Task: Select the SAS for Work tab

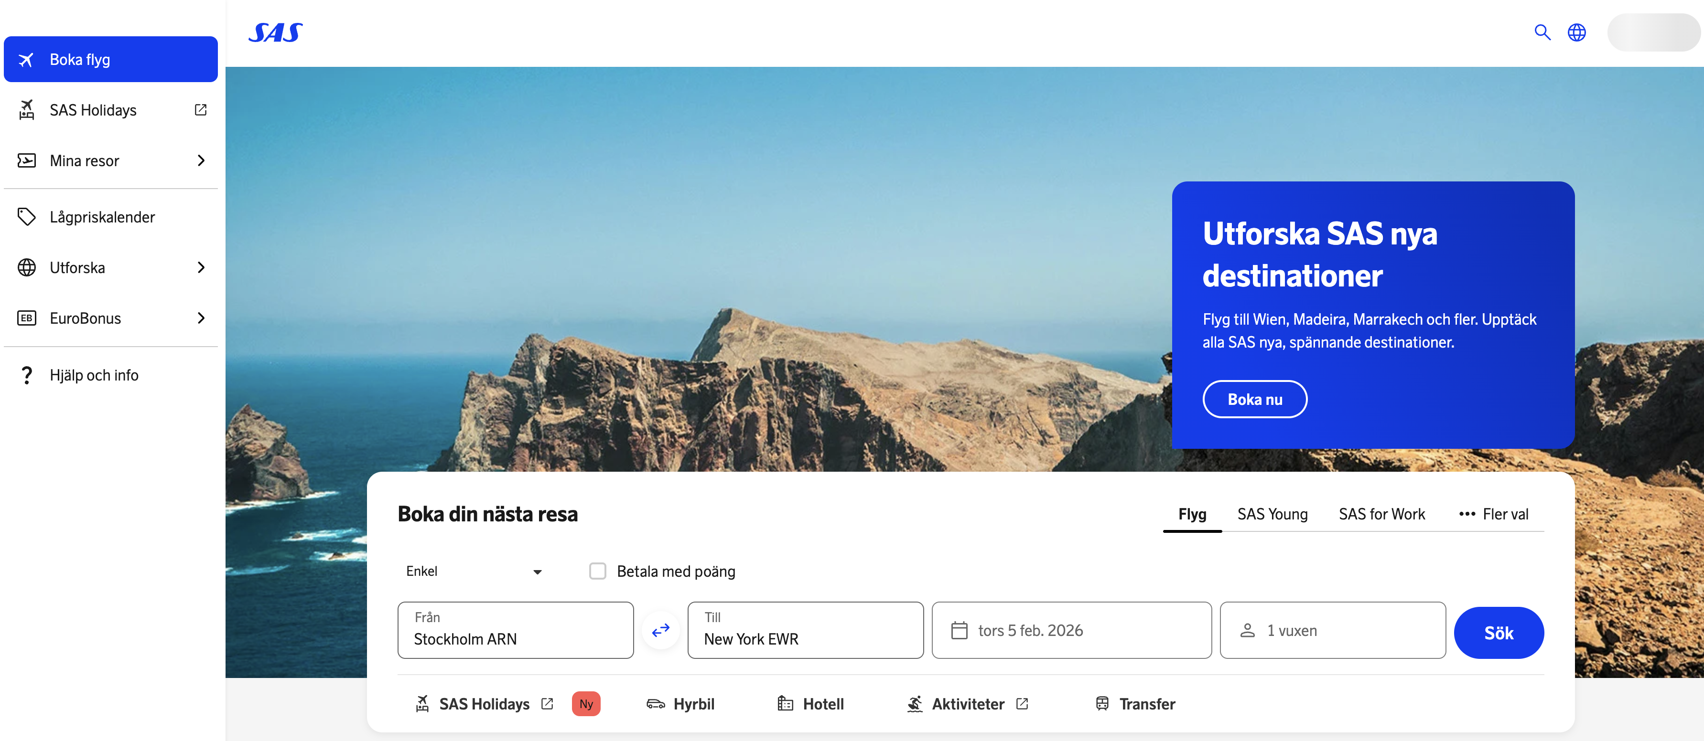Action: tap(1381, 514)
